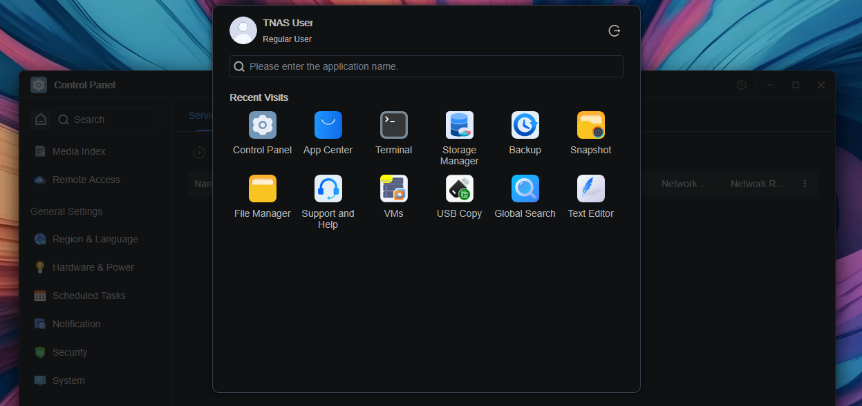Click the TNAS User avatar
Image resolution: width=862 pixels, height=406 pixels.
243,30
